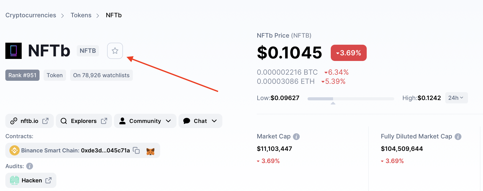Open the nftb.io website link
Viewport: 483px width, 191px height.
[x=30, y=121]
